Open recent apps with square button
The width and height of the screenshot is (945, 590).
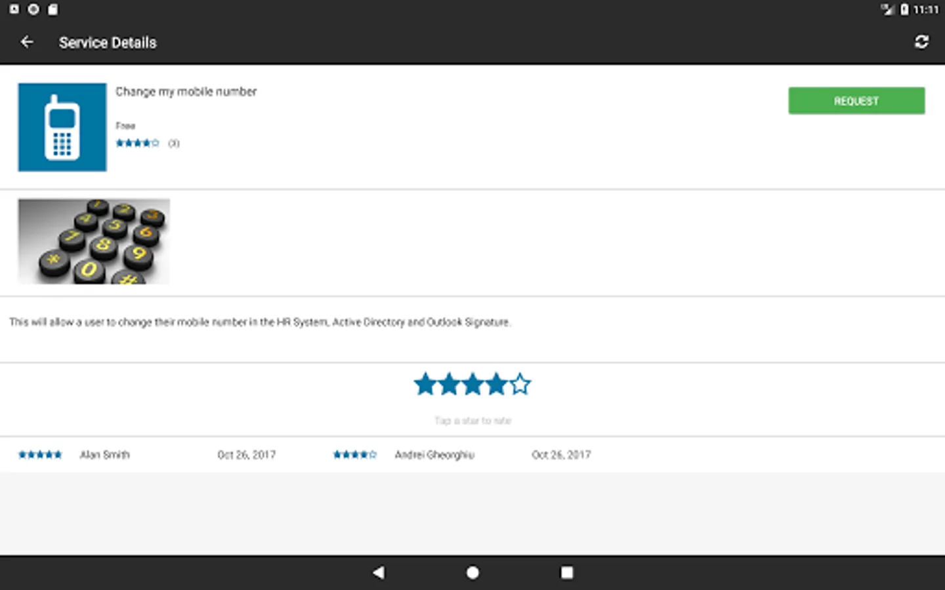pyautogui.click(x=567, y=573)
